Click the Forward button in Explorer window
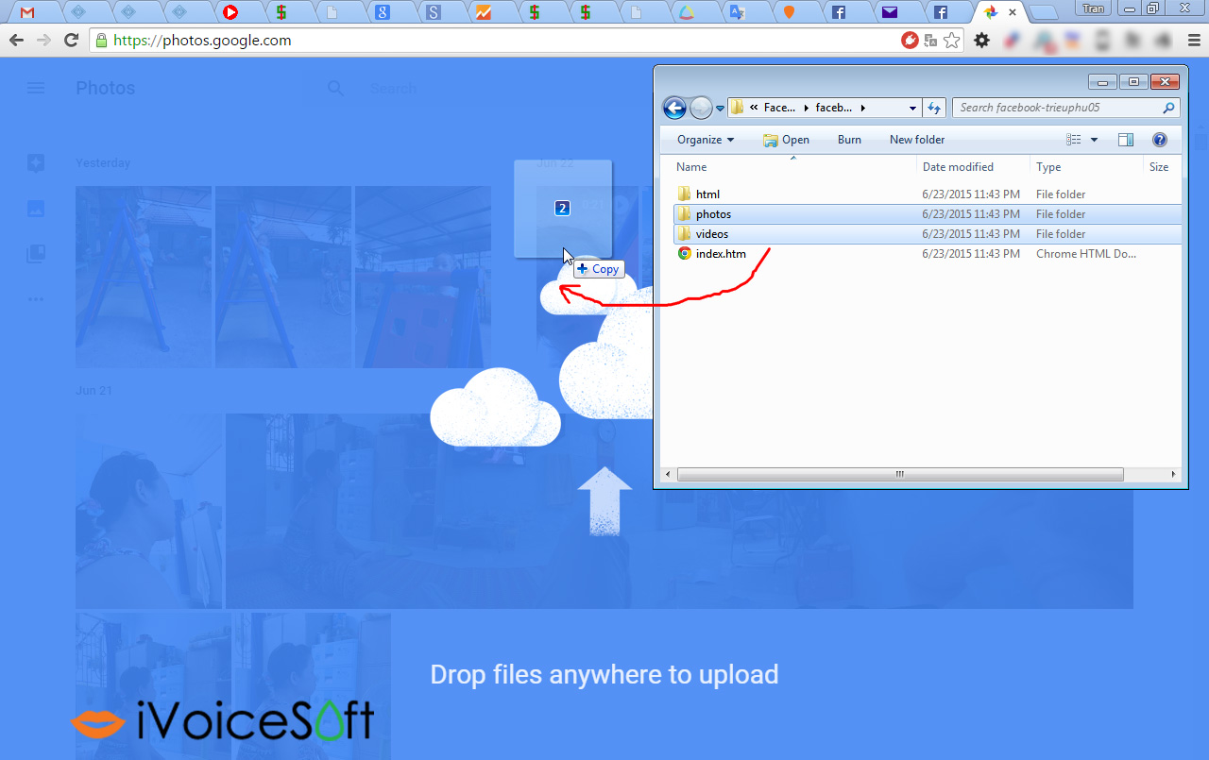 pyautogui.click(x=701, y=108)
